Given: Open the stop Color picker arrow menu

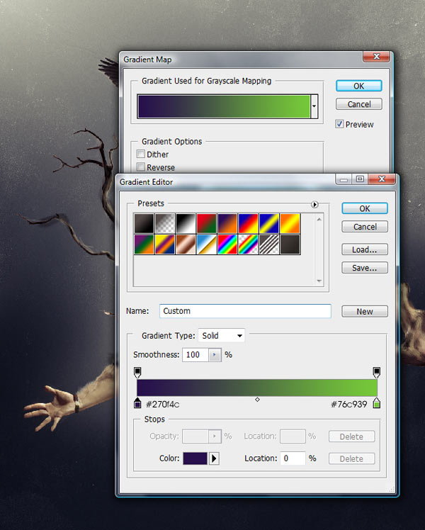Looking at the screenshot, I should [214, 458].
